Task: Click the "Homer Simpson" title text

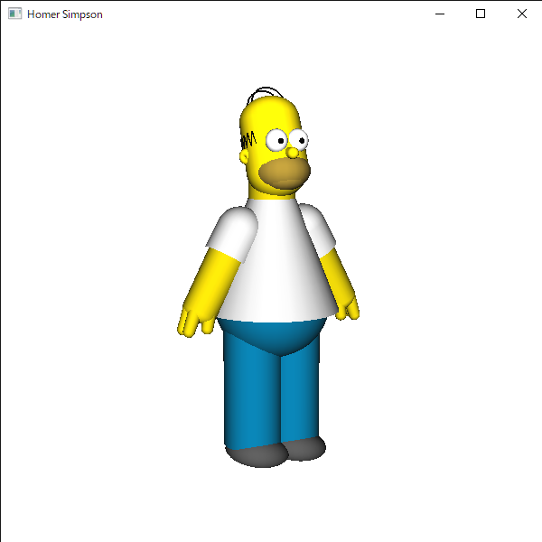Action: (65, 14)
